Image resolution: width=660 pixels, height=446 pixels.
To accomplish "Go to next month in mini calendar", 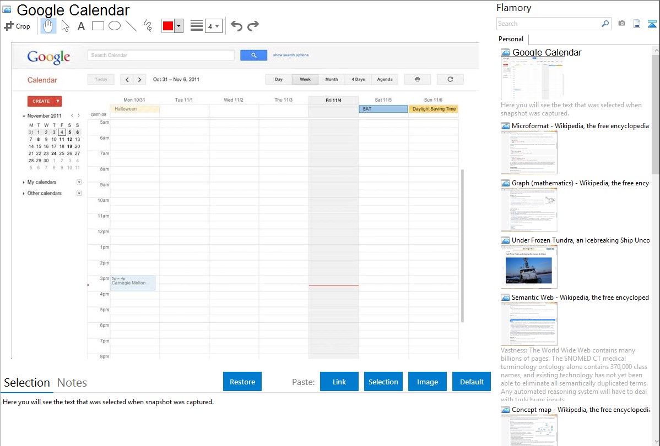I will tap(79, 115).
